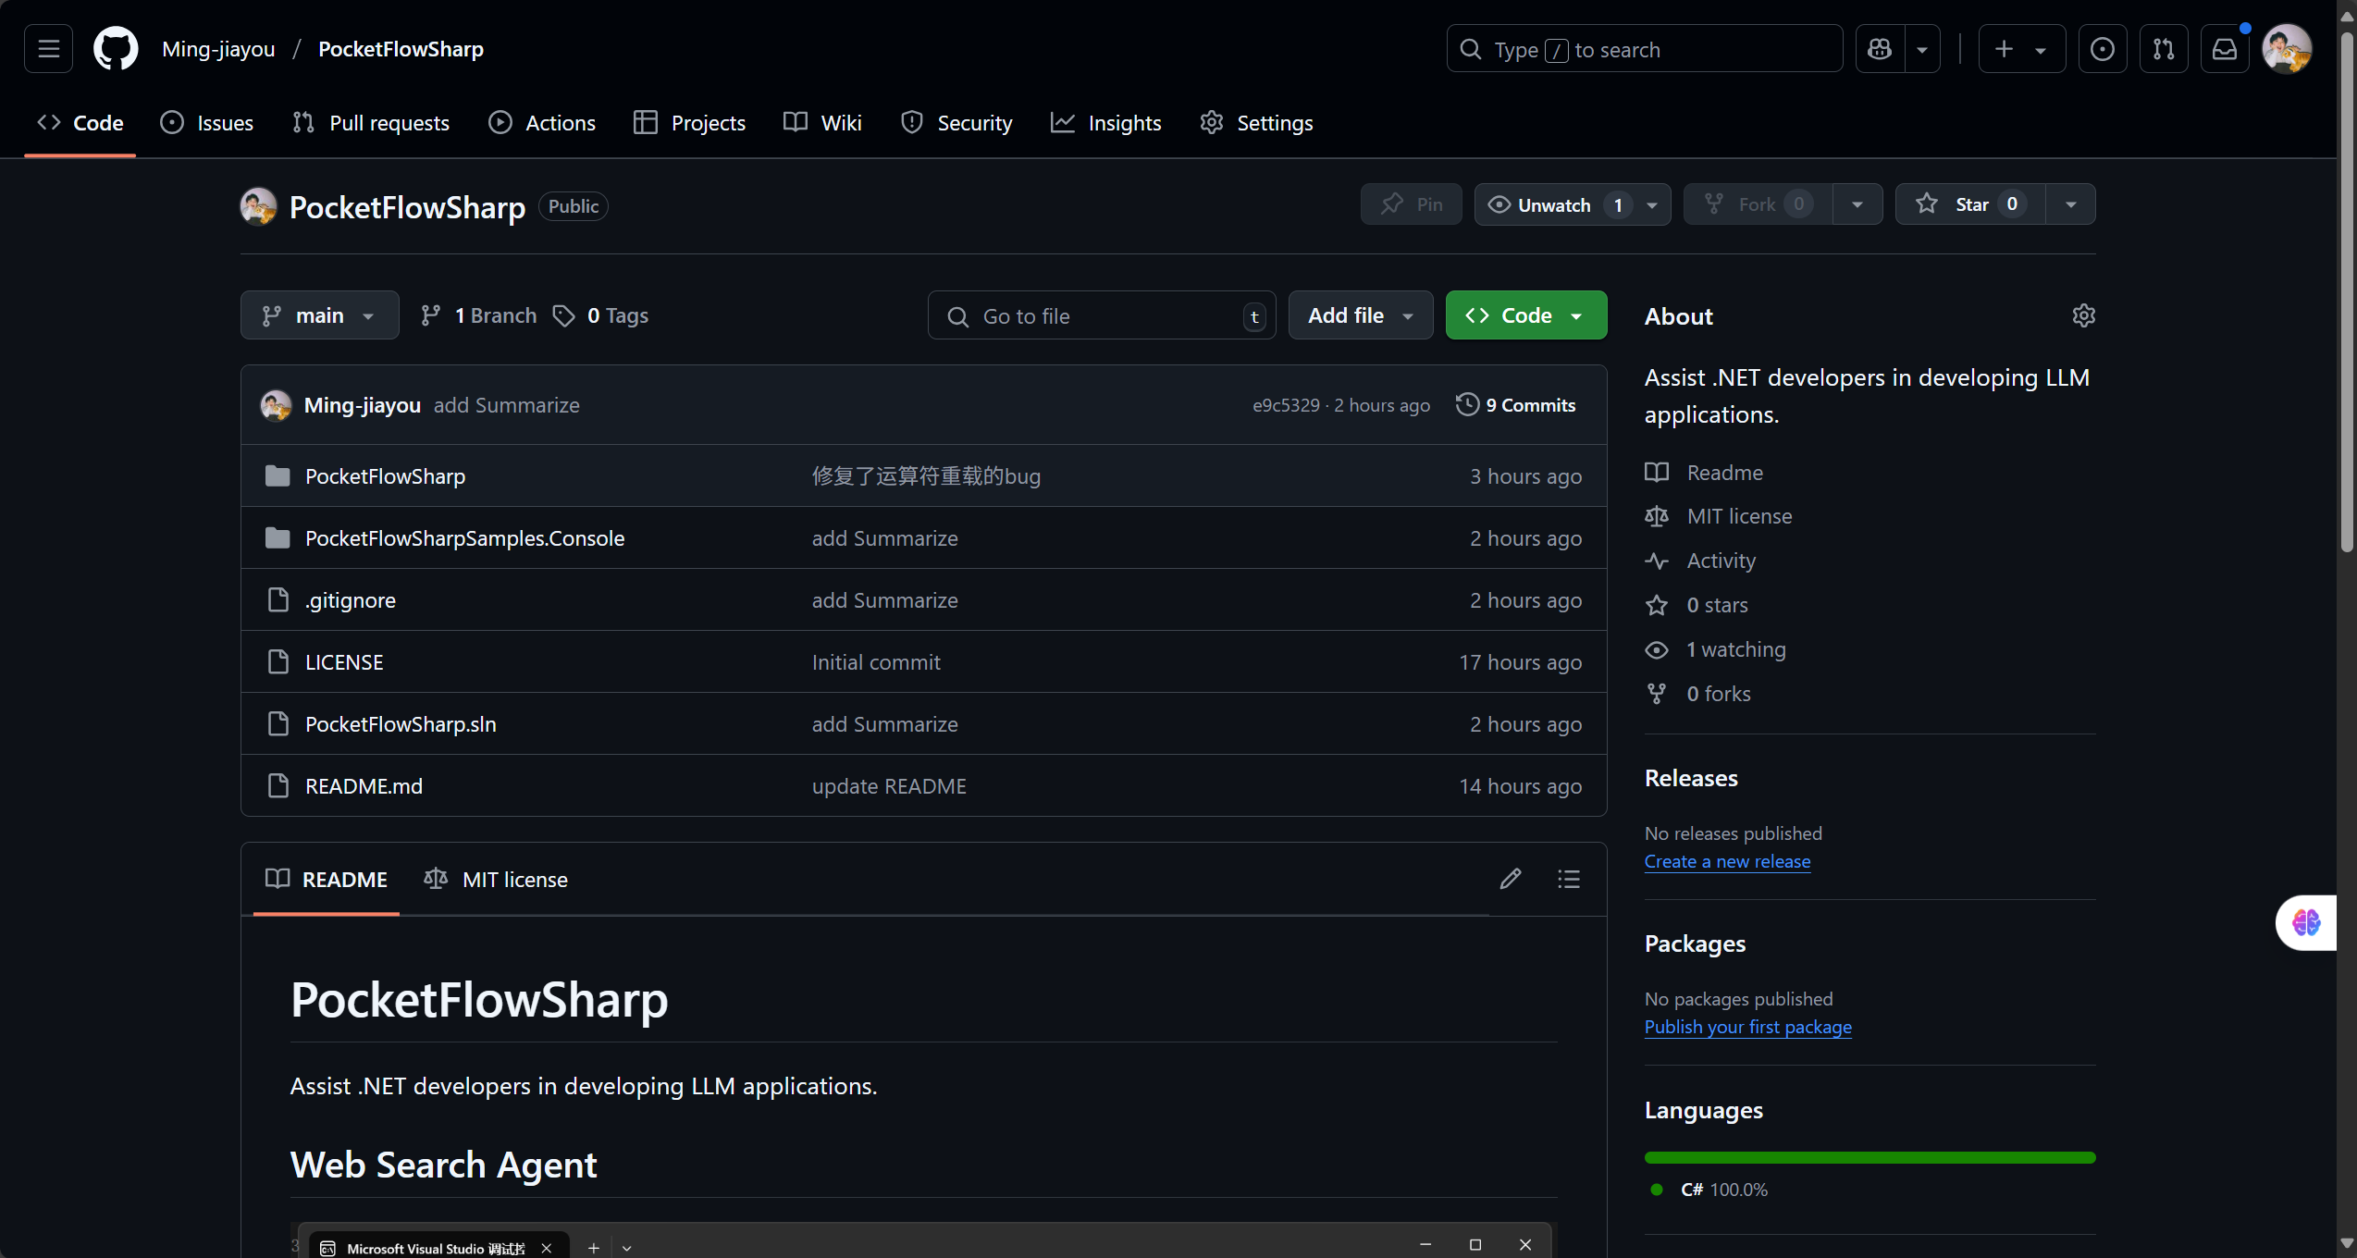
Task: Open the green Code dropdown
Action: coord(1525,315)
